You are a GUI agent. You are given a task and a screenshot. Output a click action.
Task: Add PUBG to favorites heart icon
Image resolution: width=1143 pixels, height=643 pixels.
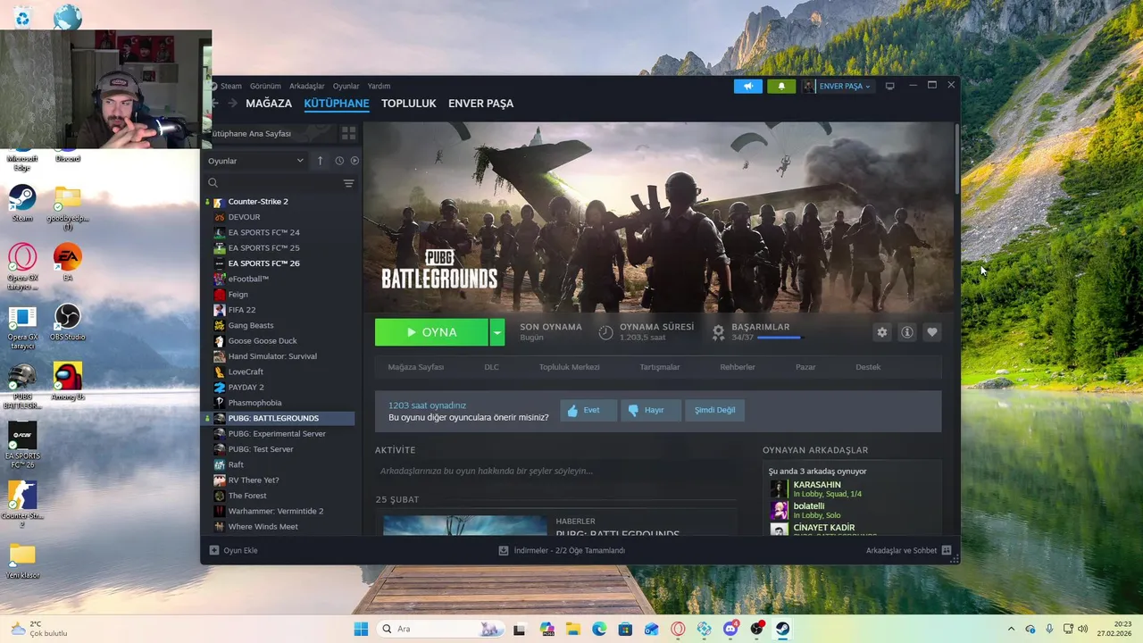[x=932, y=332]
